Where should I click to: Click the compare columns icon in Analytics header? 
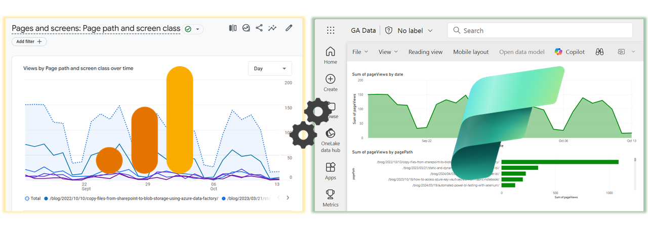(x=233, y=28)
